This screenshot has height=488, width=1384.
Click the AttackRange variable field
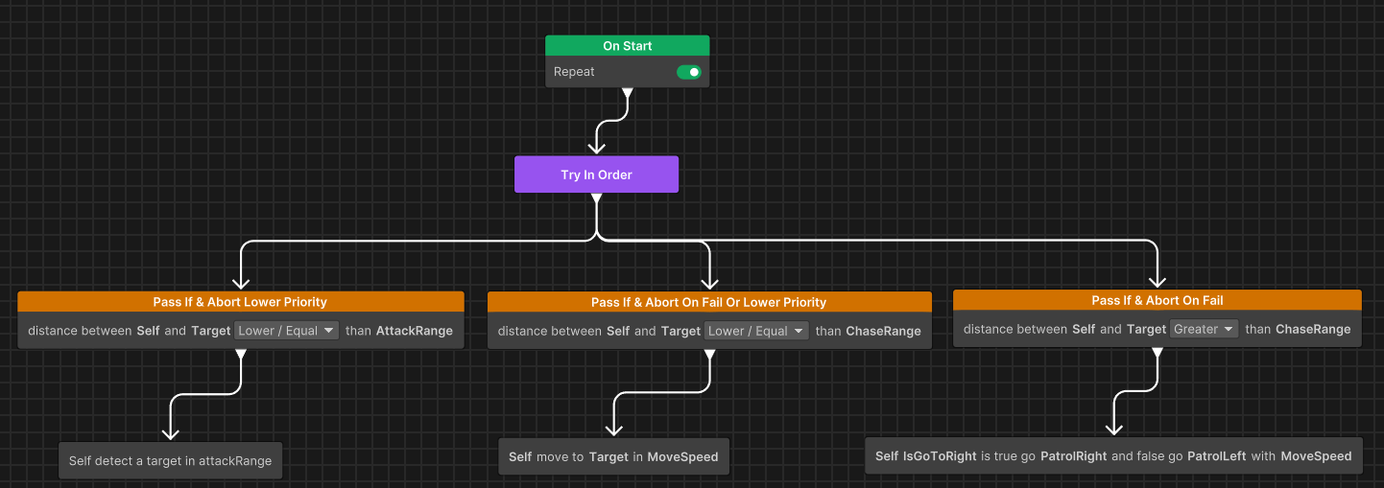415,331
